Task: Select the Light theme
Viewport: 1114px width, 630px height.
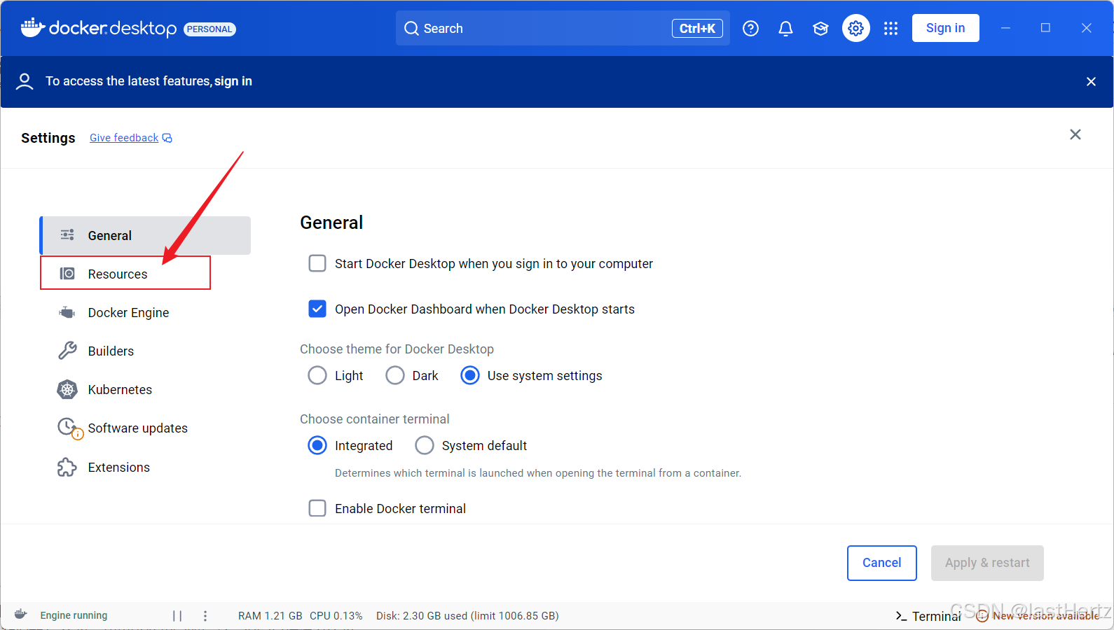Action: coord(317,375)
